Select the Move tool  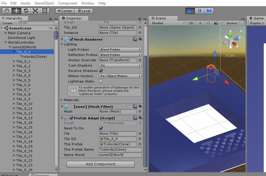(16, 11)
